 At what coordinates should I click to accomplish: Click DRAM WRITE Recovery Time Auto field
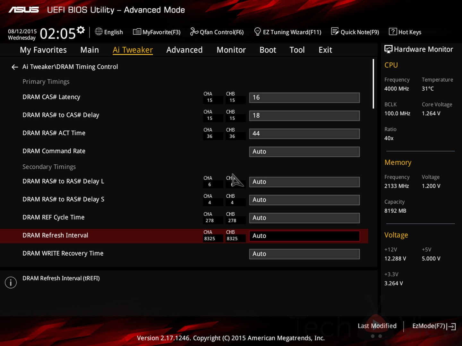coord(304,254)
